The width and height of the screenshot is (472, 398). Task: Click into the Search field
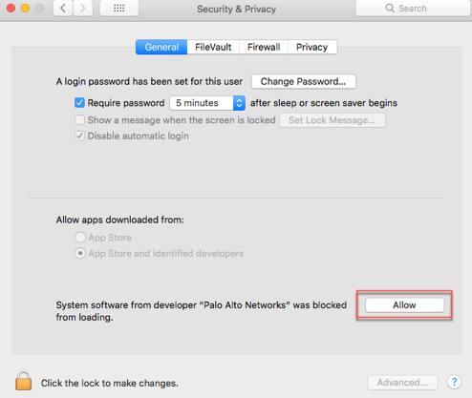(413, 9)
